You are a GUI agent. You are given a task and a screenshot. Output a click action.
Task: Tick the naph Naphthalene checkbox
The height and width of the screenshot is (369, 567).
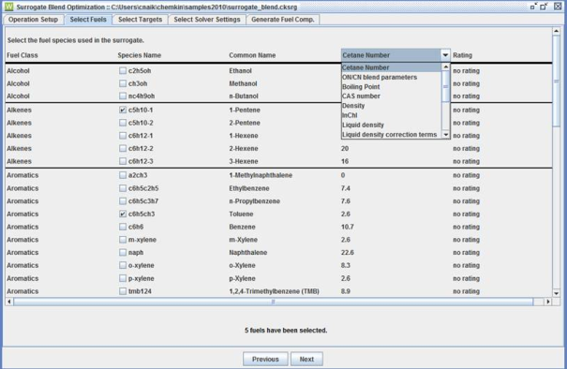[123, 252]
